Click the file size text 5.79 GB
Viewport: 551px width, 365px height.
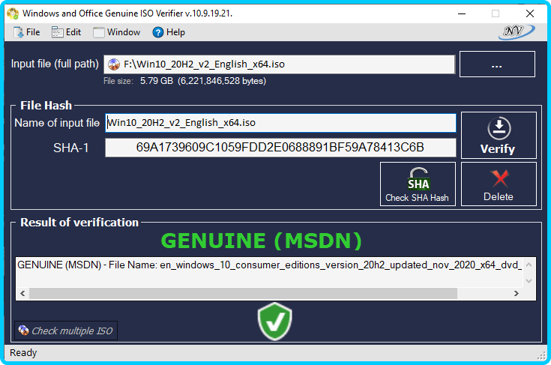157,81
